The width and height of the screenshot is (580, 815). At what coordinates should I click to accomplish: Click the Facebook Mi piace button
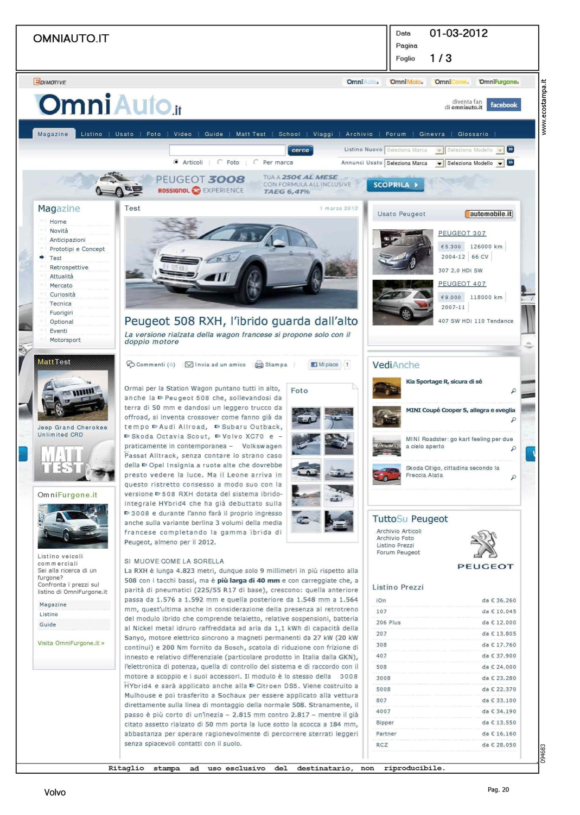[x=324, y=365]
